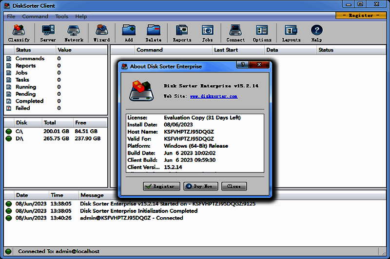Open the Reports toolbar icon
Viewport: 390px width, 259px height.
click(x=182, y=33)
